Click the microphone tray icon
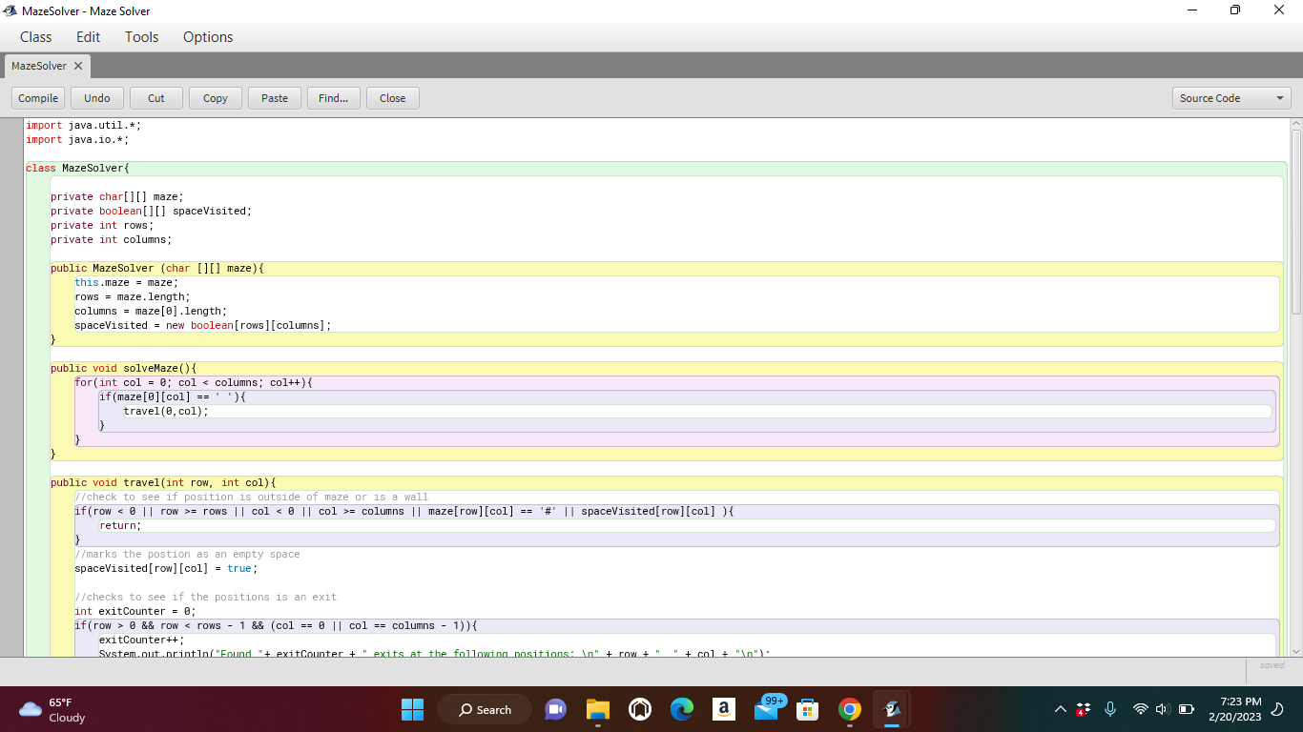Screen dimensions: 1303x732 (x=1110, y=709)
